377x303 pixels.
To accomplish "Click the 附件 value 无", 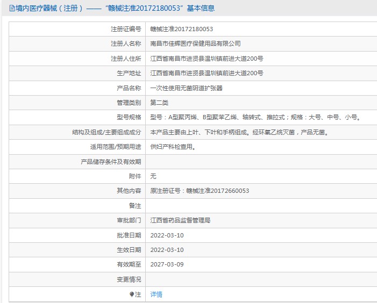I will click(x=153, y=176).
